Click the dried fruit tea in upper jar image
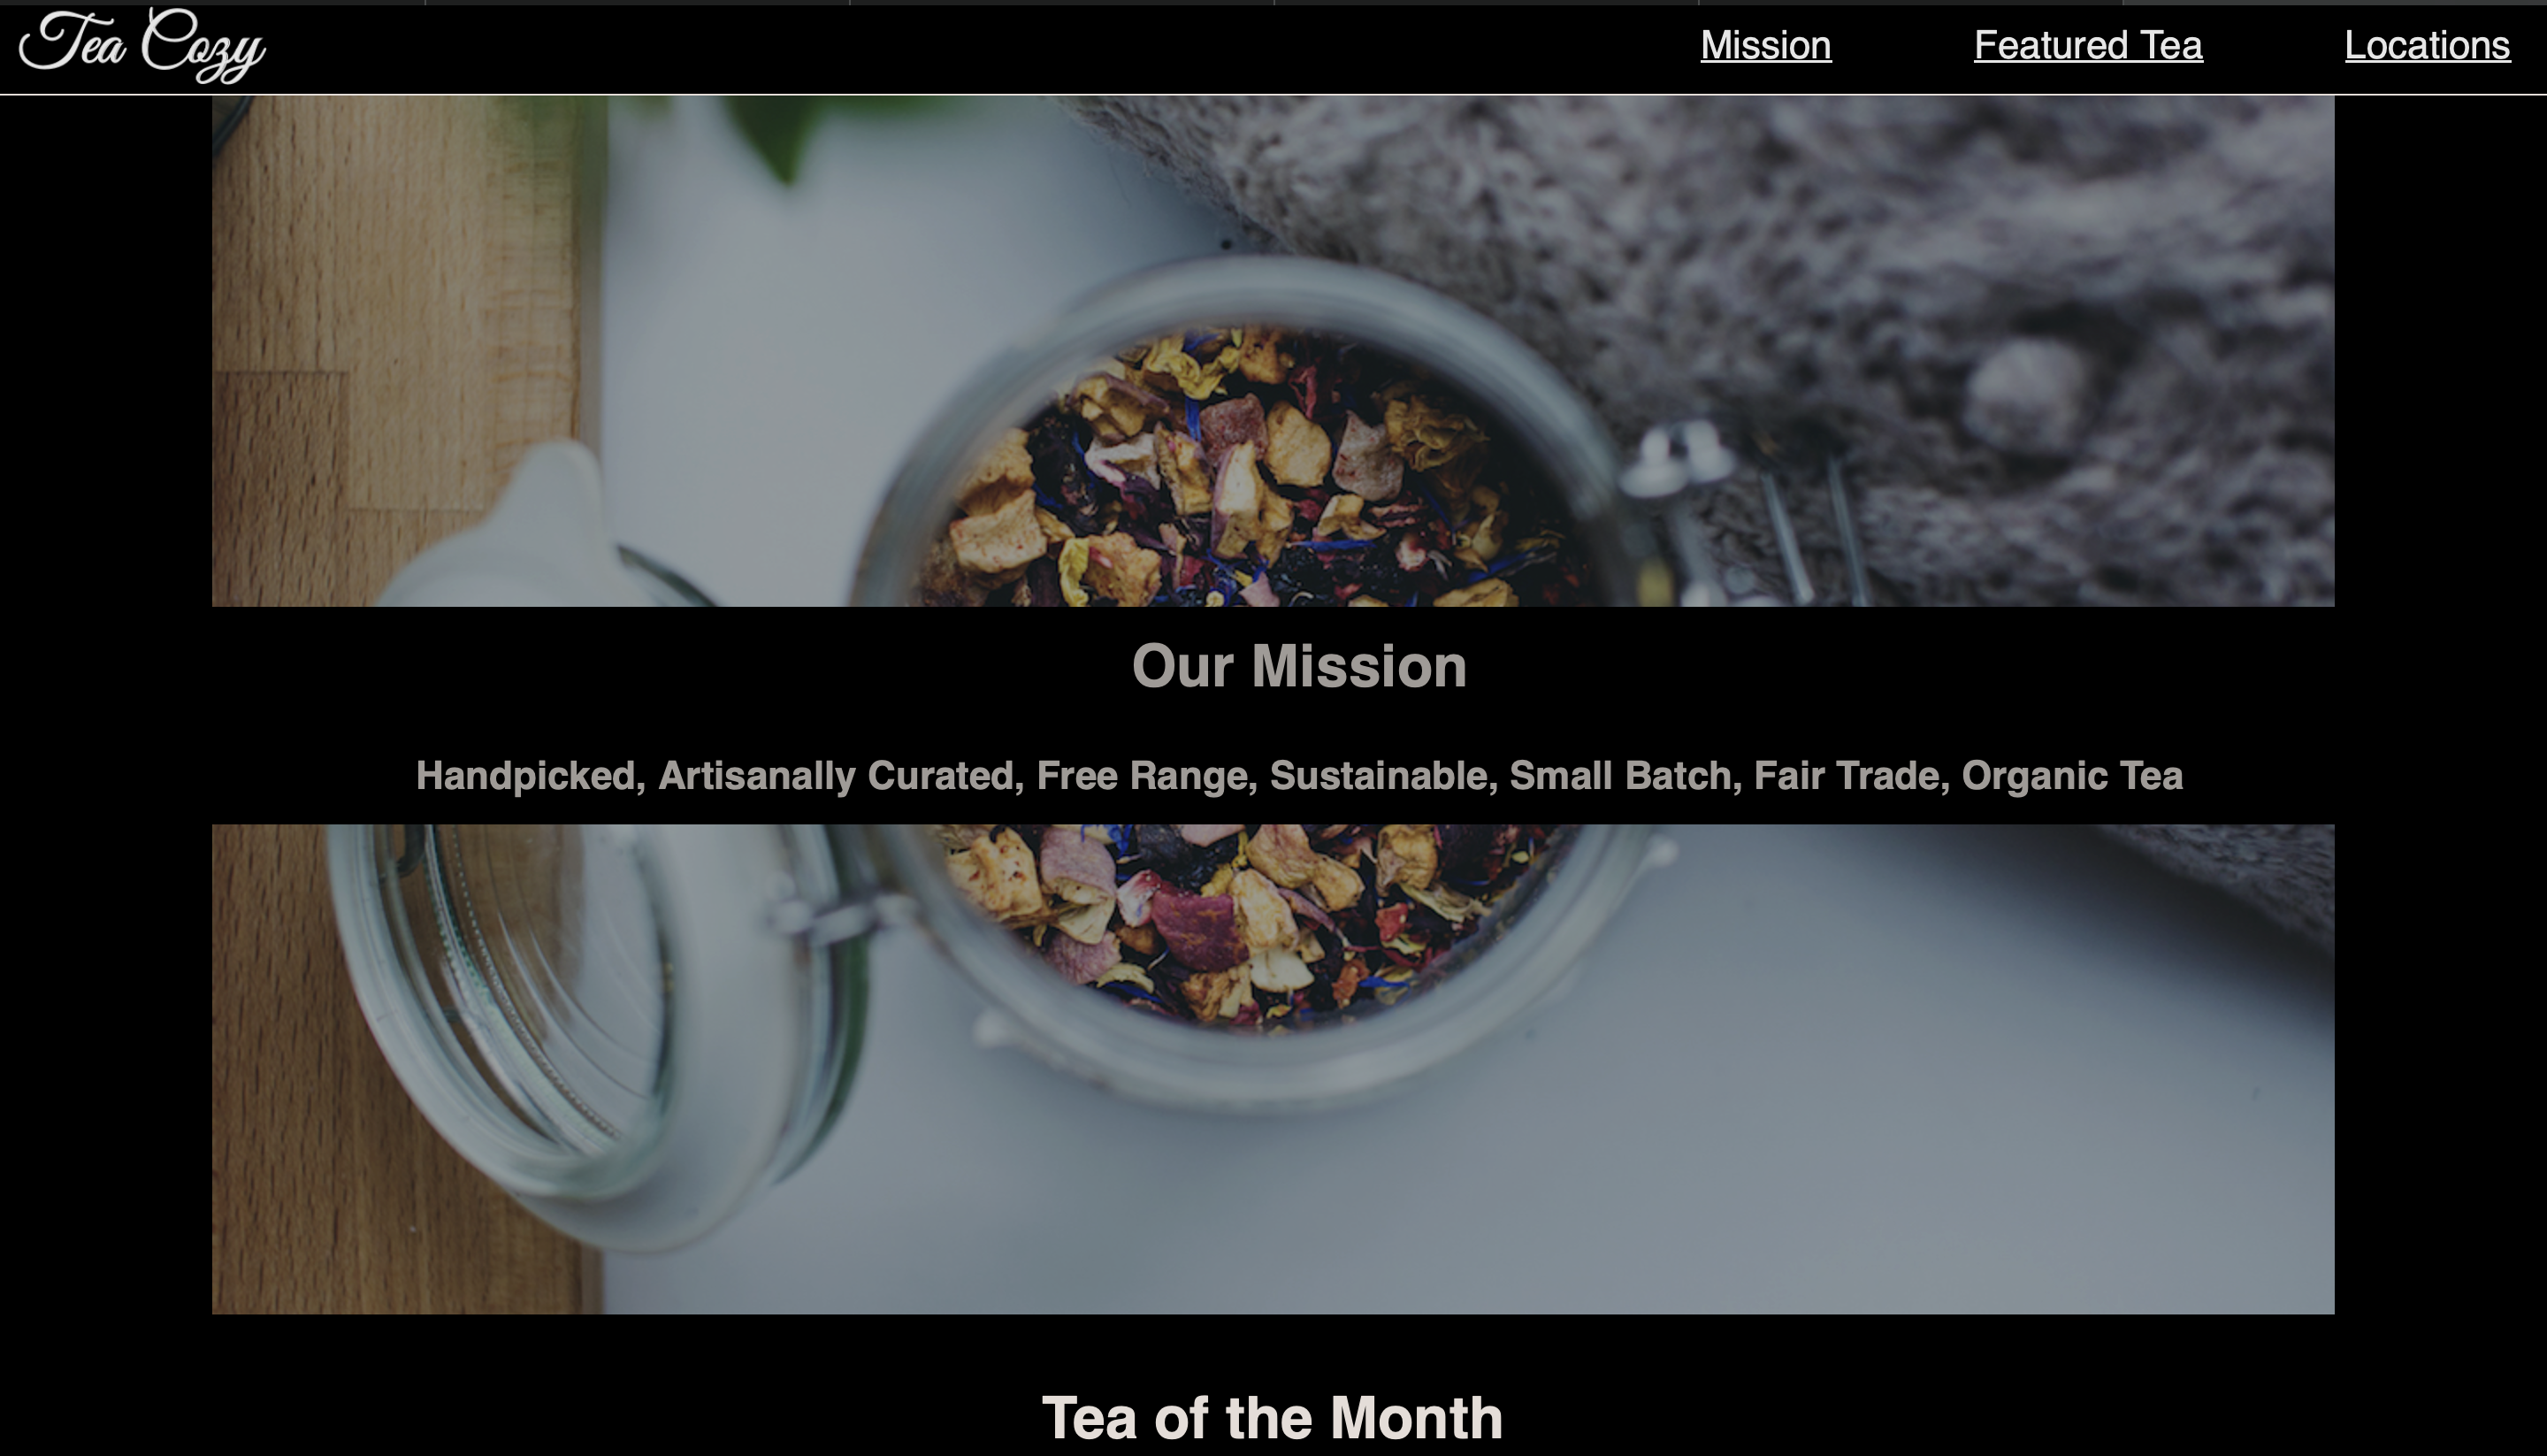 1250,470
